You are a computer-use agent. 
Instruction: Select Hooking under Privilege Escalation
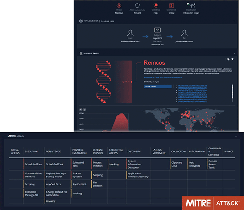(x=77, y=194)
